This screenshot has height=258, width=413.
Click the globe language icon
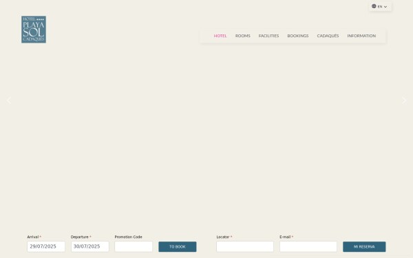(x=374, y=6)
